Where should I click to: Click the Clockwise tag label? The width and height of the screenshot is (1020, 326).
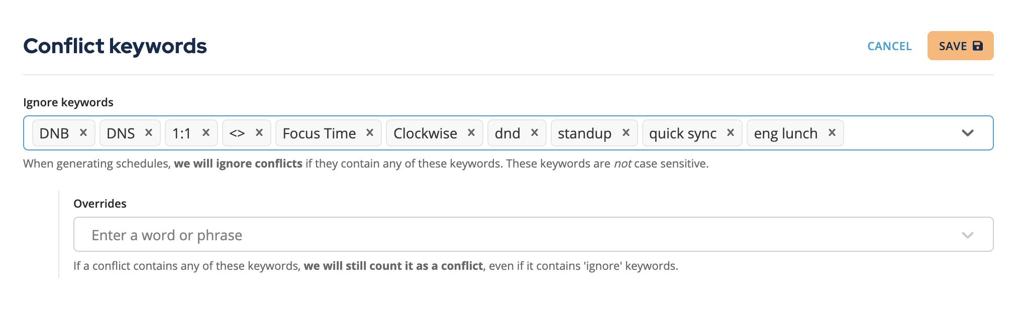(425, 133)
